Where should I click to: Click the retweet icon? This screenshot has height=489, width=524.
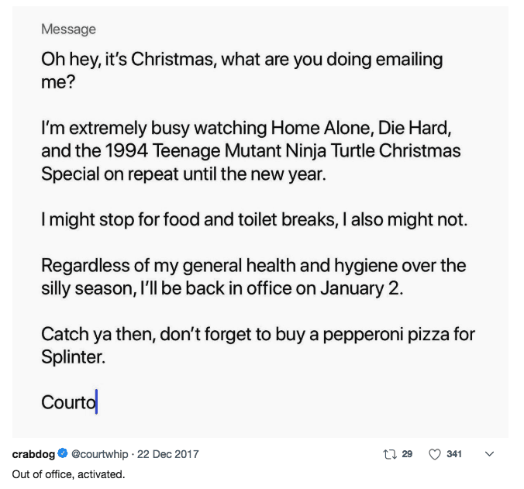pos(389,454)
